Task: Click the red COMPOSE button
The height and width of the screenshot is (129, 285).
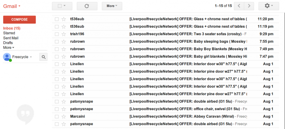Action: (x=19, y=20)
